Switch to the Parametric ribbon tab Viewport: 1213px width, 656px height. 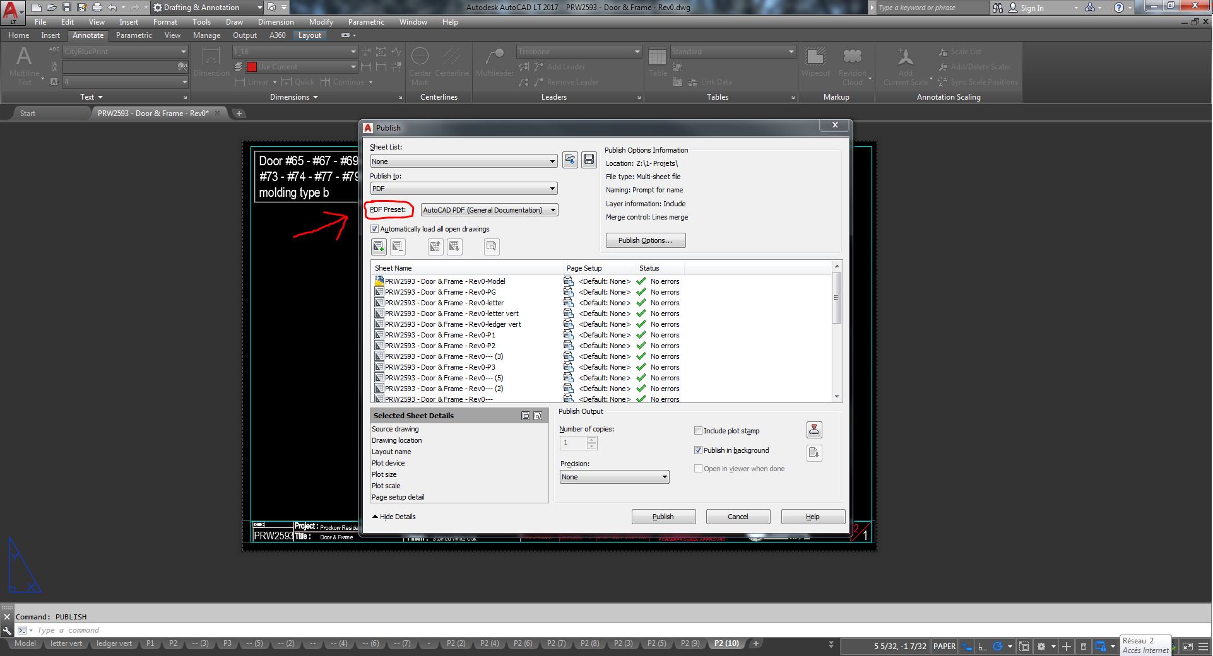tap(133, 35)
